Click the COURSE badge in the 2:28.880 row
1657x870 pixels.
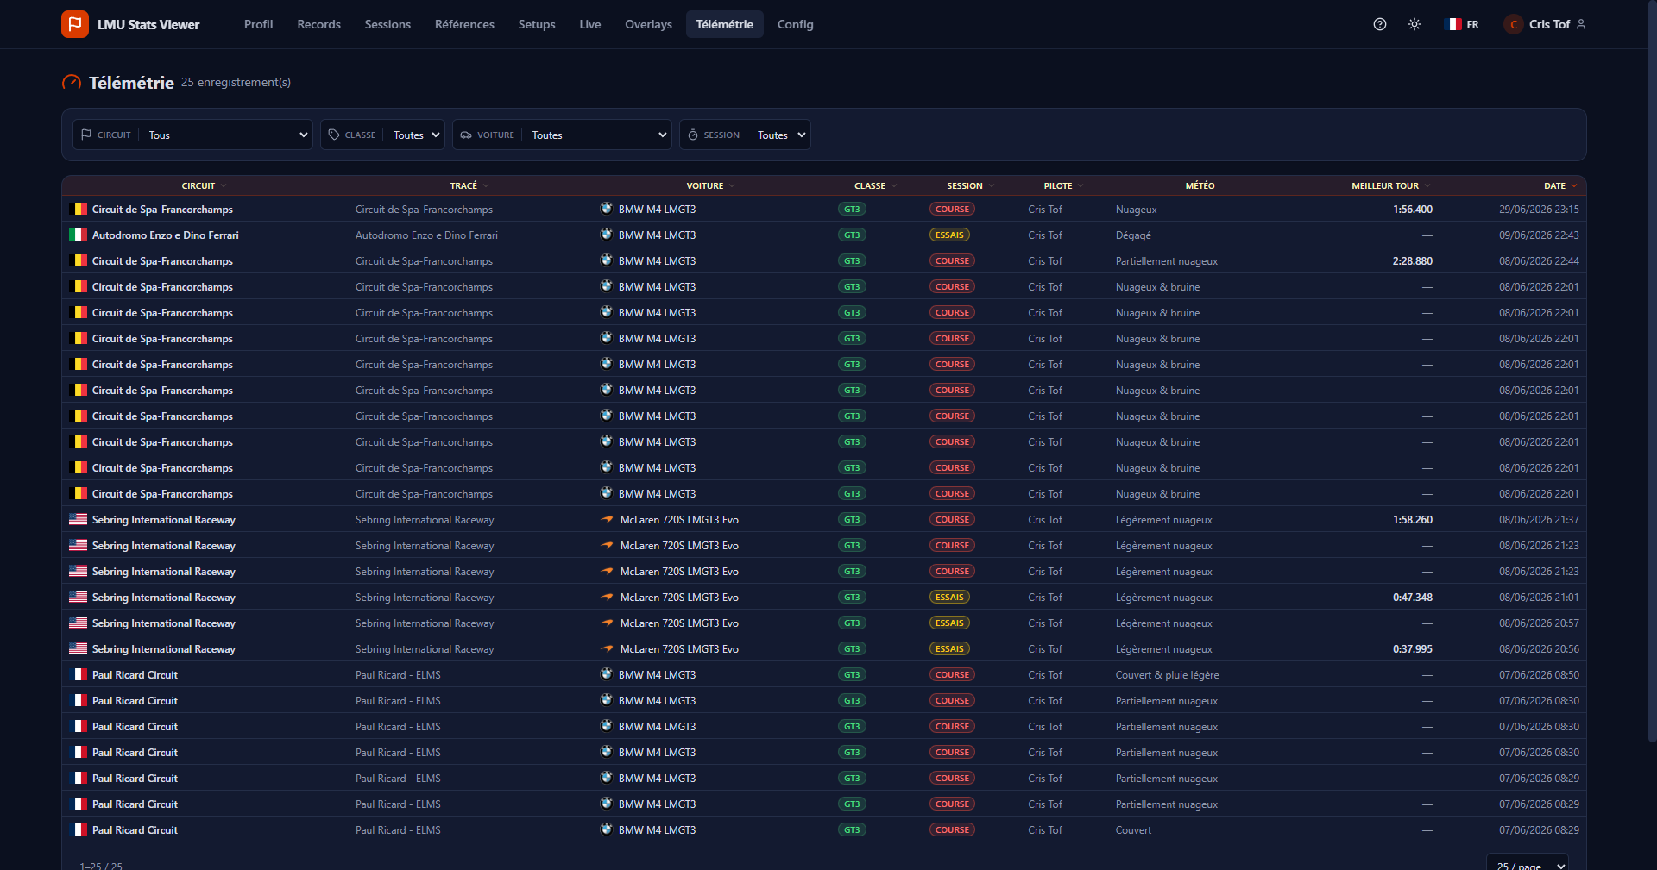(x=952, y=260)
